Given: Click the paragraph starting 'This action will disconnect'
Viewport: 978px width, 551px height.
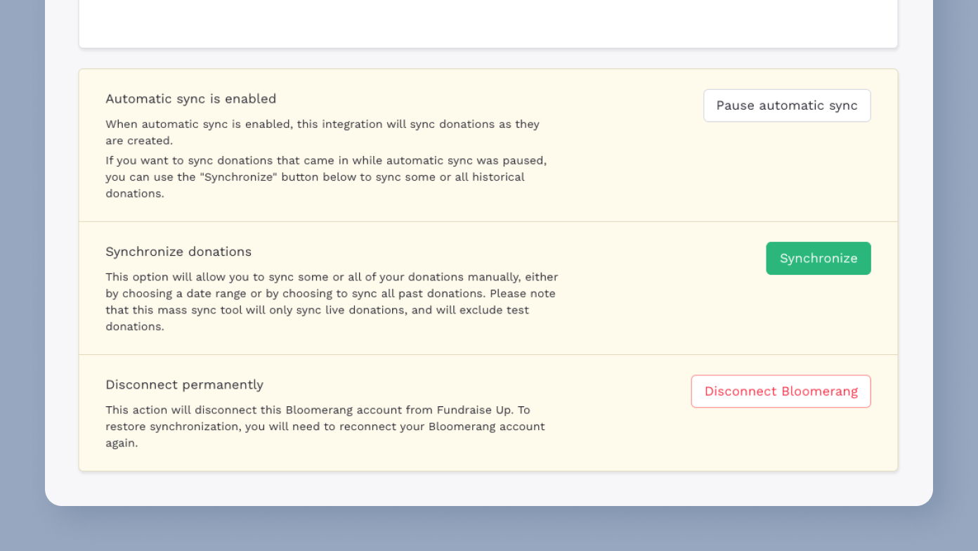Looking at the screenshot, I should pyautogui.click(x=325, y=427).
